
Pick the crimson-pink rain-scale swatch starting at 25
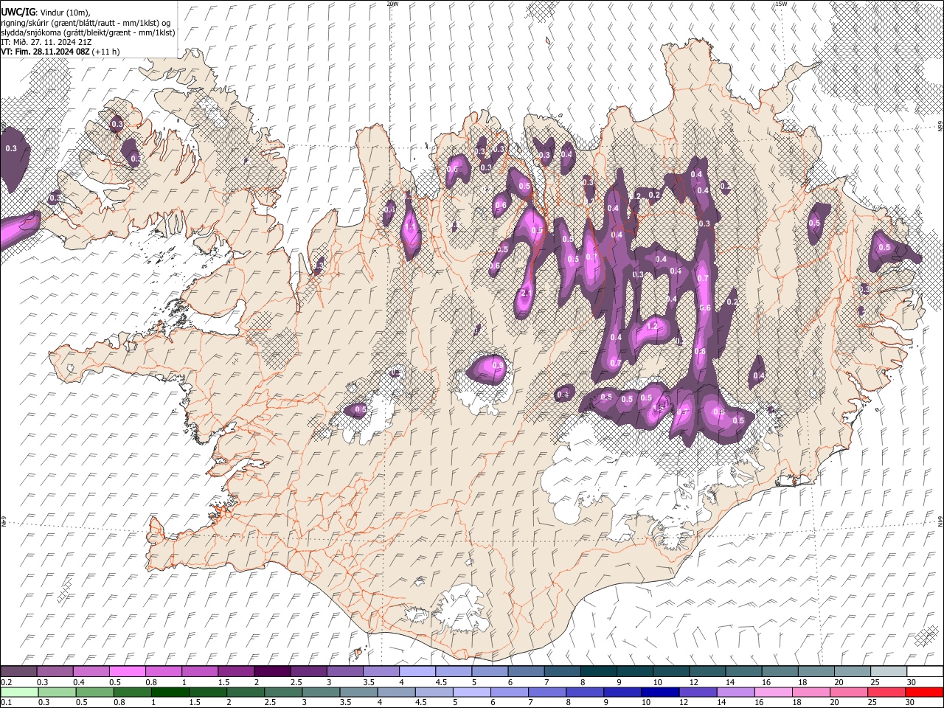click(x=886, y=692)
